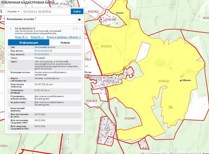Open Поиск в границах объекта link
Screen dimensions: 209x154
[64, 37]
